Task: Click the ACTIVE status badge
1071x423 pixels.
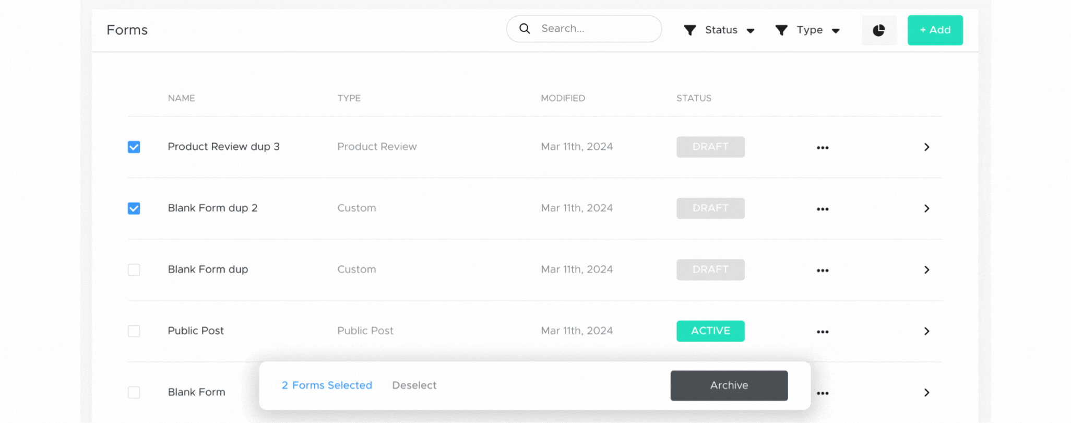Action: [x=710, y=331]
